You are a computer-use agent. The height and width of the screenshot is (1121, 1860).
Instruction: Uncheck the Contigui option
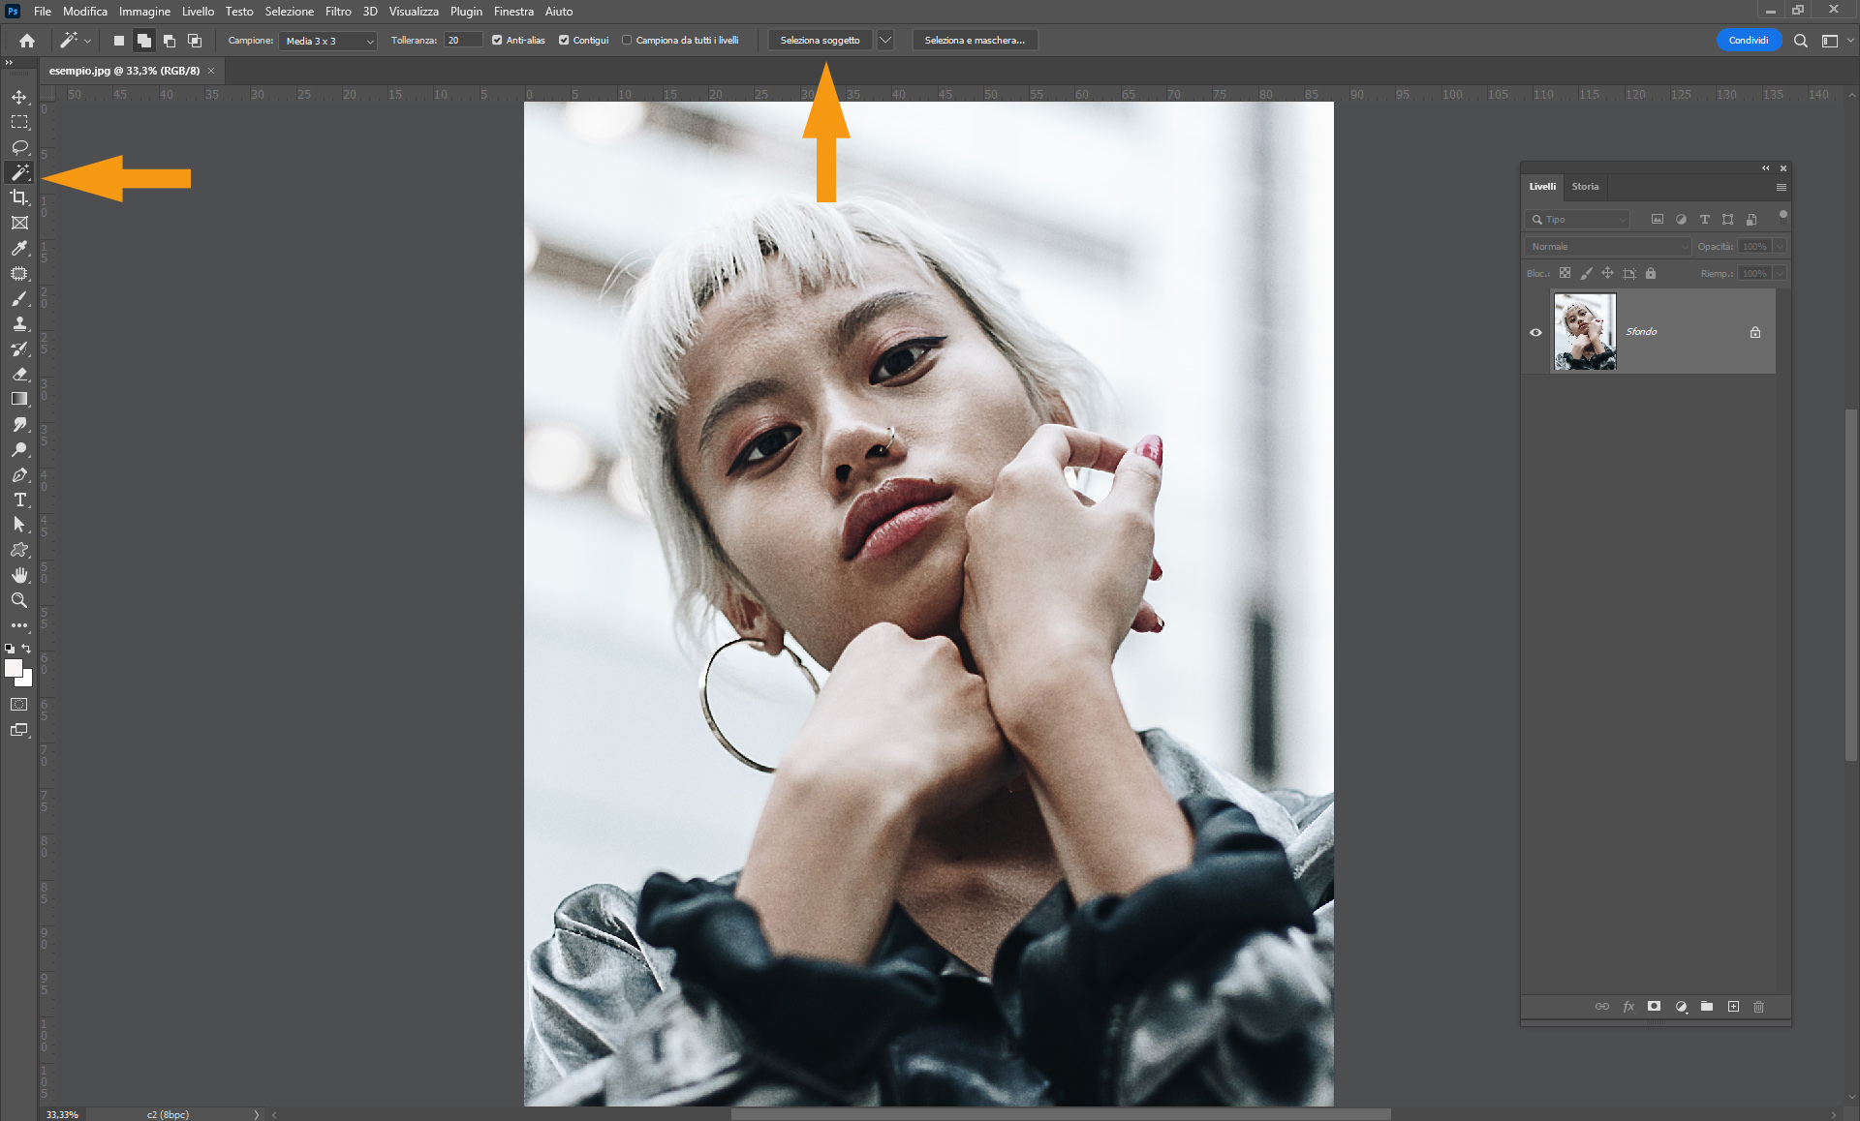tap(564, 40)
